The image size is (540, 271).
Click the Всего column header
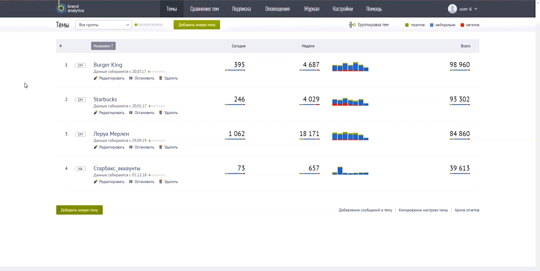click(x=465, y=46)
